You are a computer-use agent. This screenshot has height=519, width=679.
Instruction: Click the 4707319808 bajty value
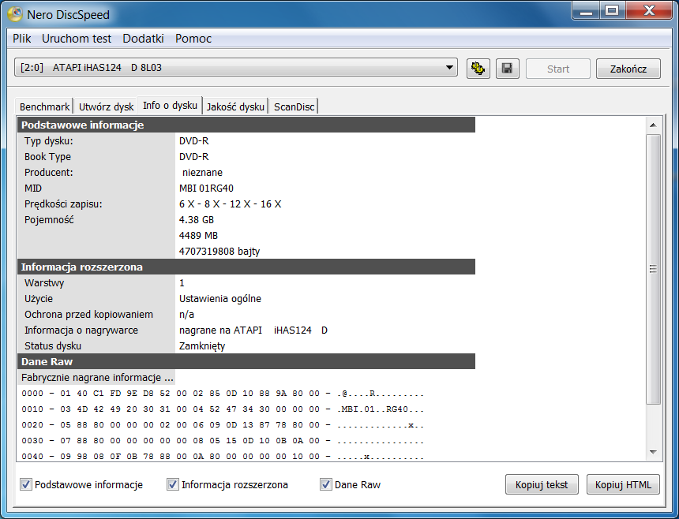click(219, 252)
